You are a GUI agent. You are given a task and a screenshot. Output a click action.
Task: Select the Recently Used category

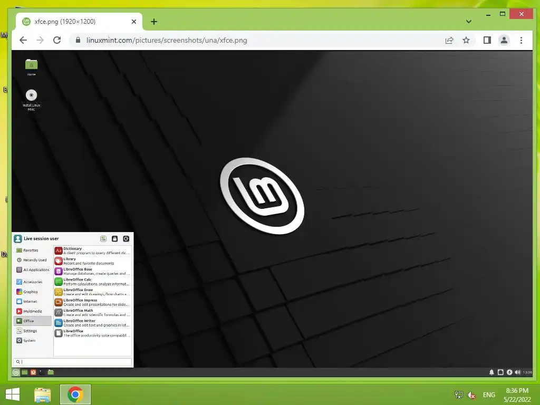coord(33,260)
